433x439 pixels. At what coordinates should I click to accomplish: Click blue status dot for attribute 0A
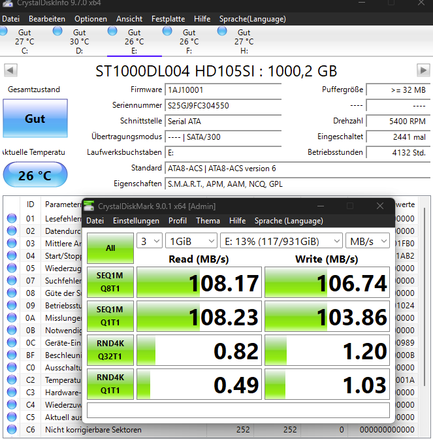[12, 317]
